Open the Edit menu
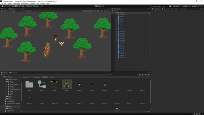The height and width of the screenshot is (115, 204). coord(5,4)
